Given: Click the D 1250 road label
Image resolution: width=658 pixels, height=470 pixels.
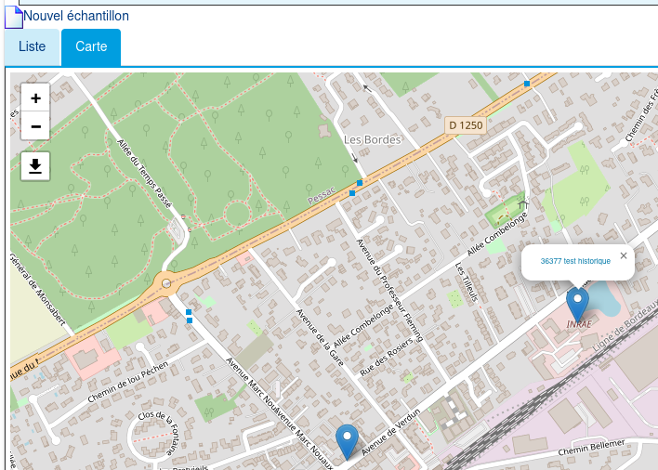Looking at the screenshot, I should pyautogui.click(x=466, y=125).
